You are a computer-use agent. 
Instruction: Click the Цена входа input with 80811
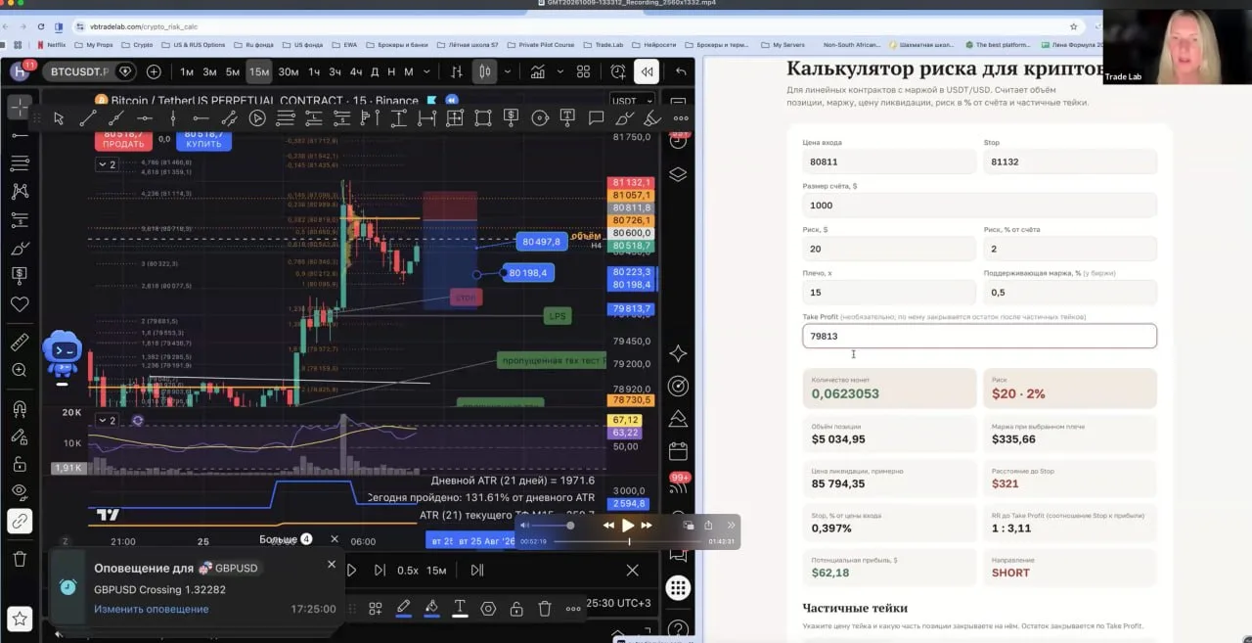889,161
